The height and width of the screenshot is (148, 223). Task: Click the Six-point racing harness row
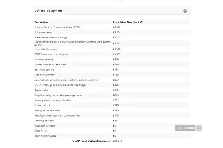click(111, 95)
